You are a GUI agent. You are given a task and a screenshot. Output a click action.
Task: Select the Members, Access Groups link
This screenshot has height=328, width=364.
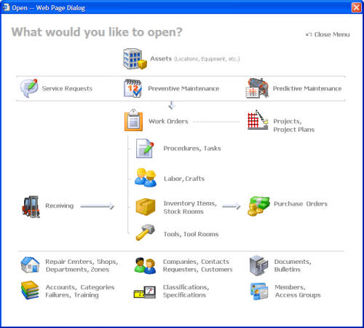pyautogui.click(x=298, y=291)
